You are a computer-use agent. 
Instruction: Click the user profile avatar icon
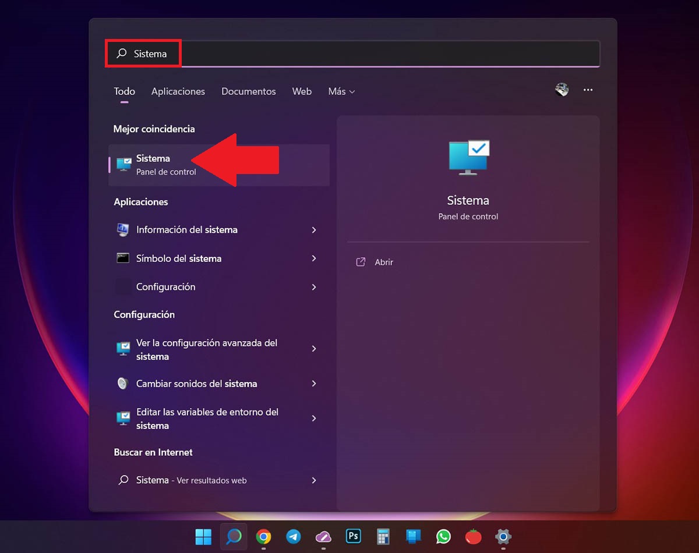point(562,90)
